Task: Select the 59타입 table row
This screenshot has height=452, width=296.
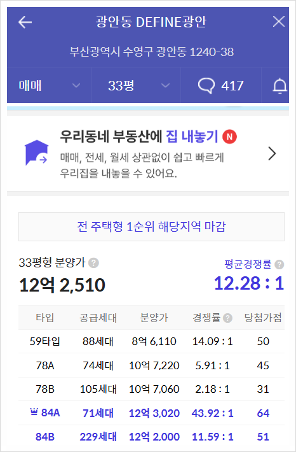Action: point(151,341)
